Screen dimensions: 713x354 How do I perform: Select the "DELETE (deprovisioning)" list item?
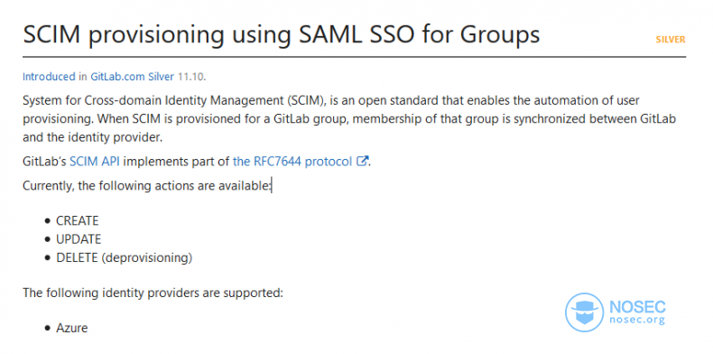[125, 258]
